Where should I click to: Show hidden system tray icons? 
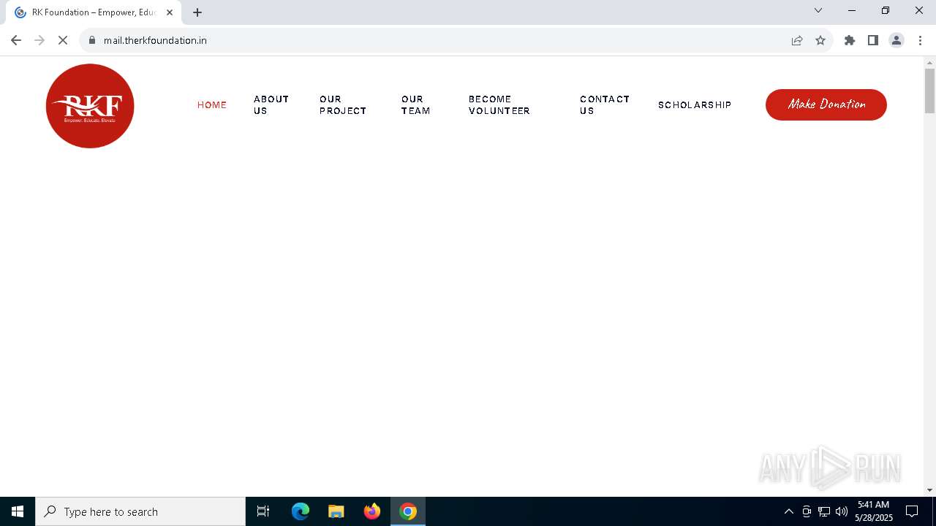[x=789, y=511]
